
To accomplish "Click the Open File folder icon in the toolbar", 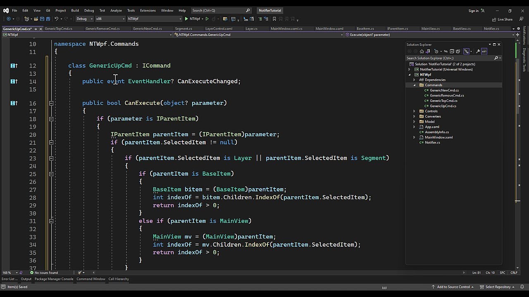I will 36,19.
